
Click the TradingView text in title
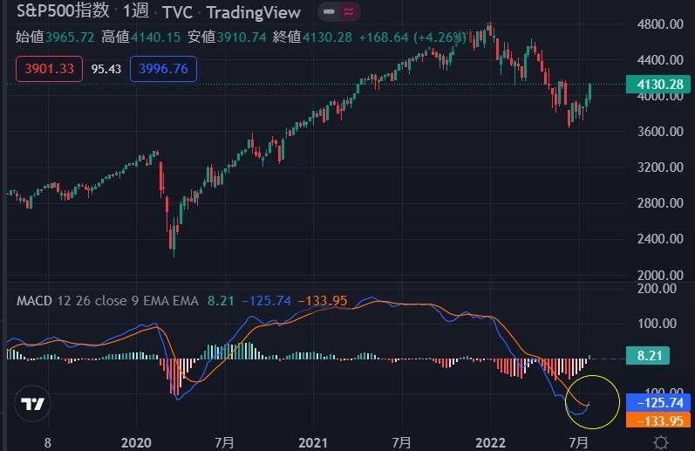tap(254, 12)
